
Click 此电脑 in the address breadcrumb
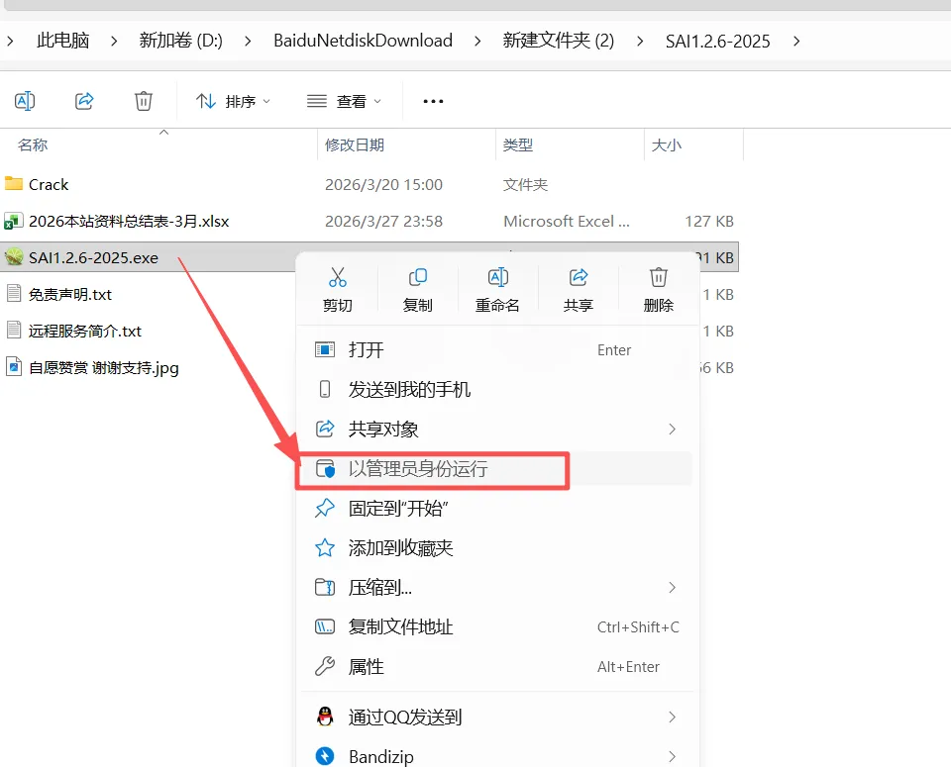click(x=63, y=41)
